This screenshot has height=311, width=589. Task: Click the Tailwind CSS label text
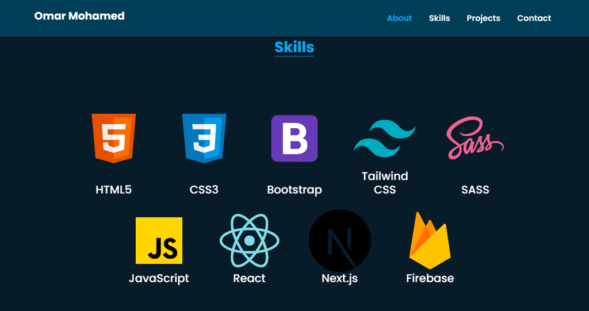(385, 183)
